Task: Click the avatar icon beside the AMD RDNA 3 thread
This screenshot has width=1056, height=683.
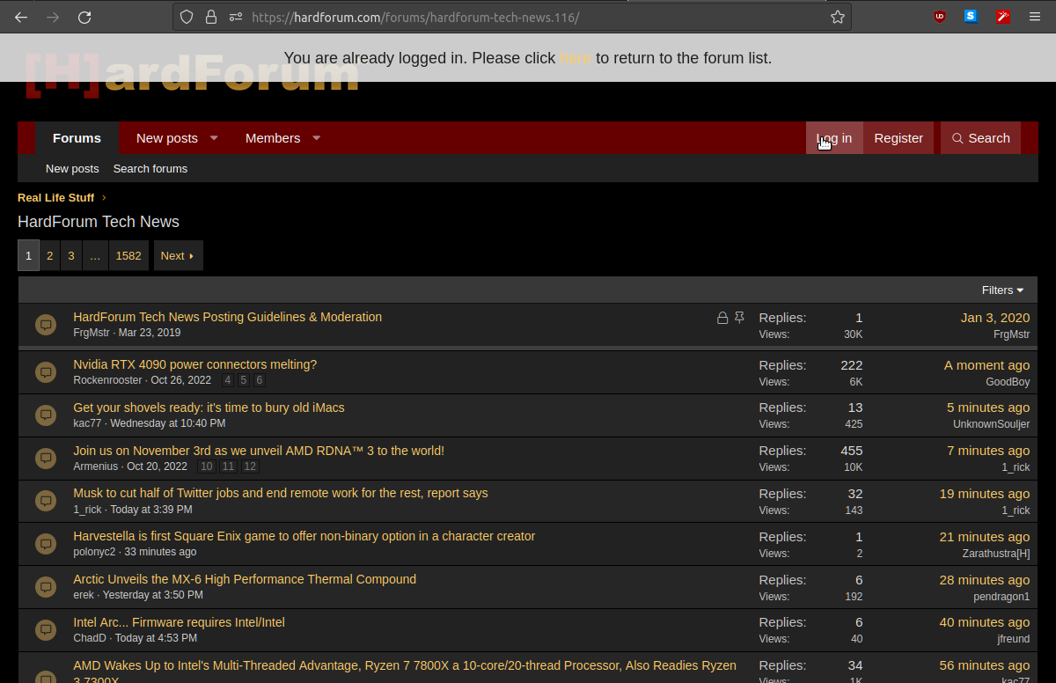Action: click(x=46, y=459)
